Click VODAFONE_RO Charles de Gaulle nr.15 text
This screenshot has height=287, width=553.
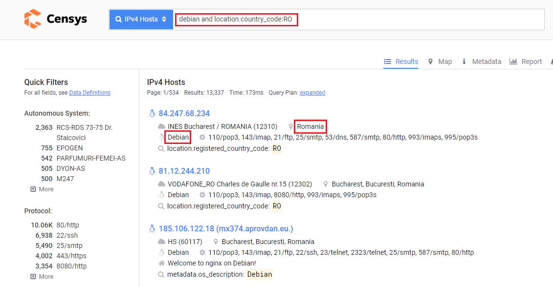point(240,184)
